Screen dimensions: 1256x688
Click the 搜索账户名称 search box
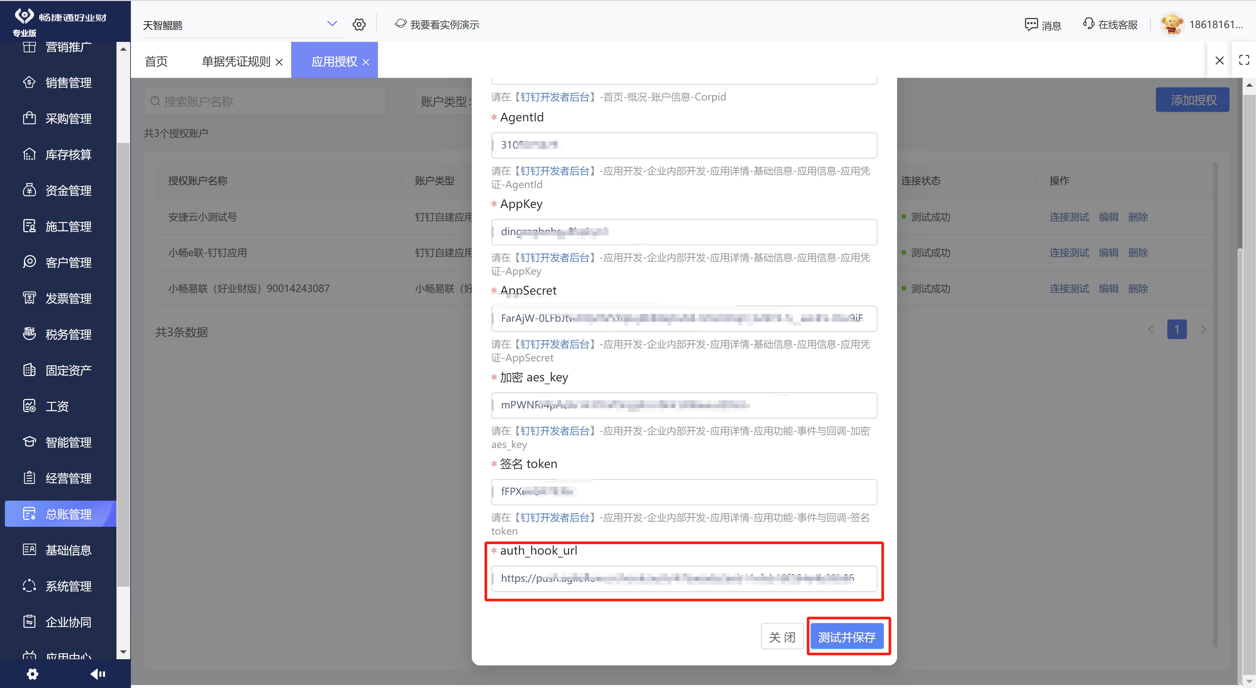click(x=265, y=101)
